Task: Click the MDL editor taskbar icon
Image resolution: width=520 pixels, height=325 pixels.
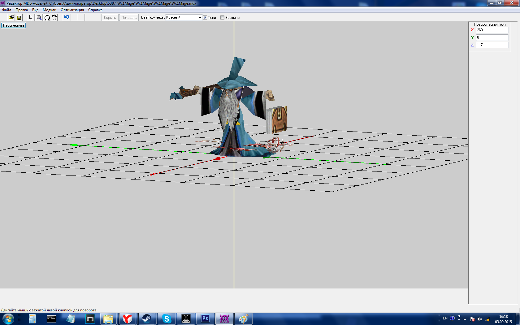Action: point(224,319)
